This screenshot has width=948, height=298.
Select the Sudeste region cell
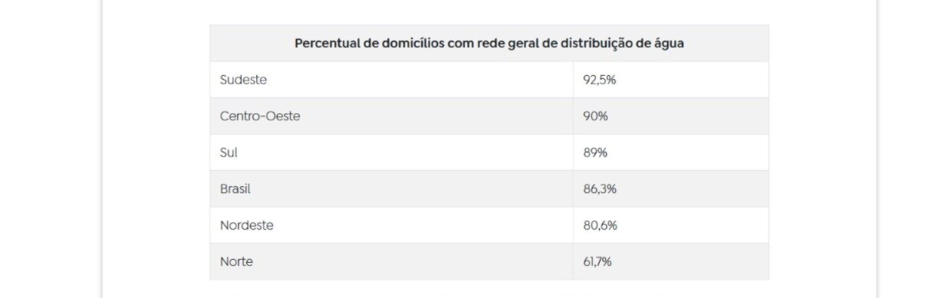391,80
